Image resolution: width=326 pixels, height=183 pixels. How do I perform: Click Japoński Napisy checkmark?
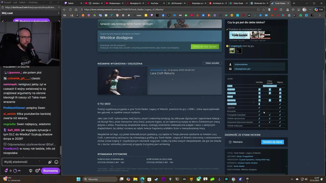(x=280, y=108)
